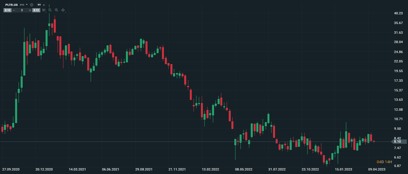Select the chart indicators icon

coord(44,10)
